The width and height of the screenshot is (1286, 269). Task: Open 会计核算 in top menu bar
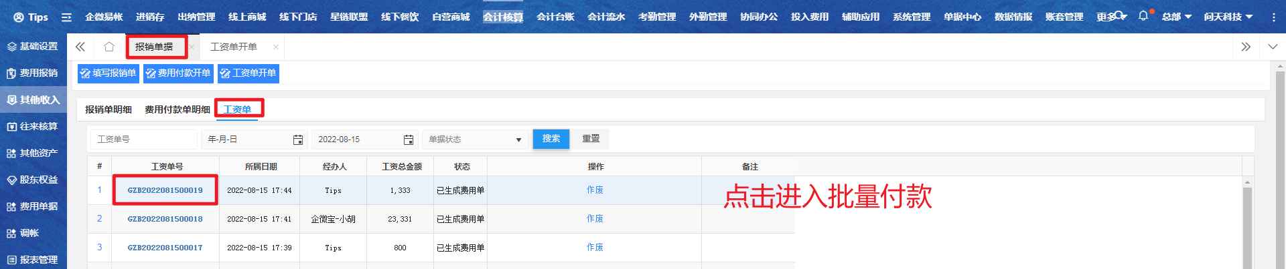[x=502, y=17]
